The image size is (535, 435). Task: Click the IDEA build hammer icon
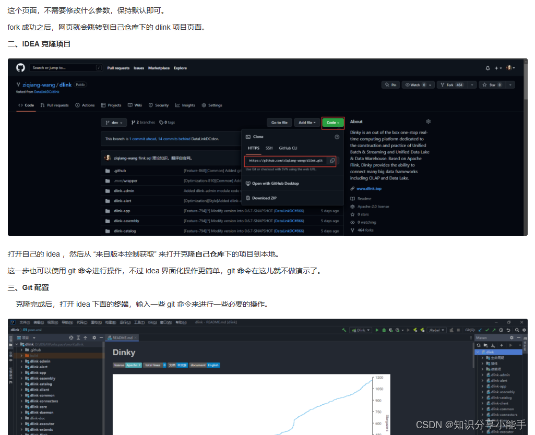344,330
